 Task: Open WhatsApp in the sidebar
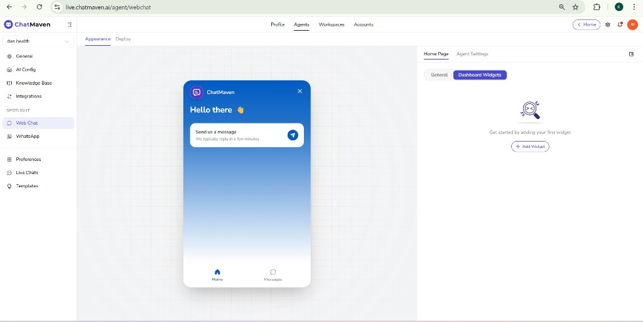pos(38,136)
